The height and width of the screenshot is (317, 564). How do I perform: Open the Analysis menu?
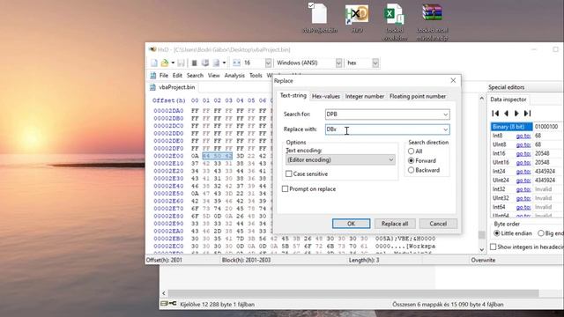(234, 76)
